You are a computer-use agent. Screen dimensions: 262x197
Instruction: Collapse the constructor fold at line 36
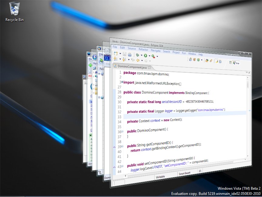[x=122, y=132]
